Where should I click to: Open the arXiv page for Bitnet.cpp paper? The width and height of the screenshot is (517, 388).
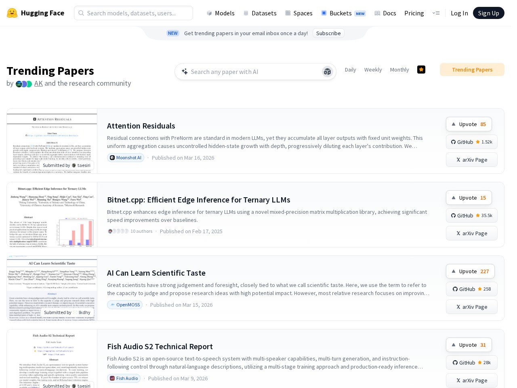click(471, 233)
